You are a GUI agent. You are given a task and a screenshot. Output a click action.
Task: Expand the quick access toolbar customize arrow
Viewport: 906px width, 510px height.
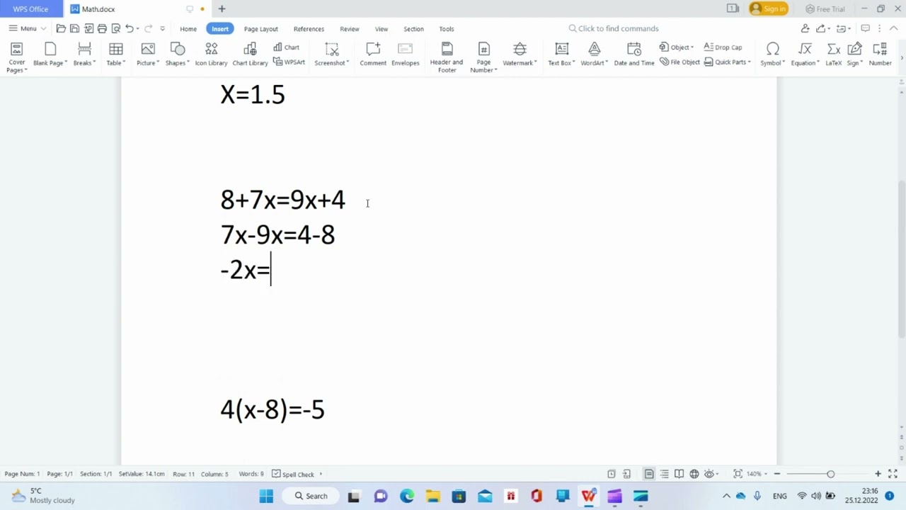point(162,28)
